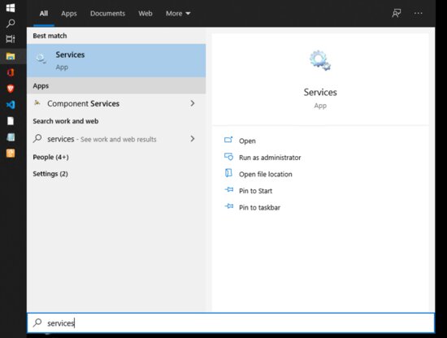Expand Component Services chevron arrow

193,103
